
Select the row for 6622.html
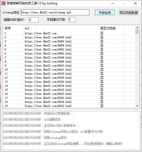[69, 106]
